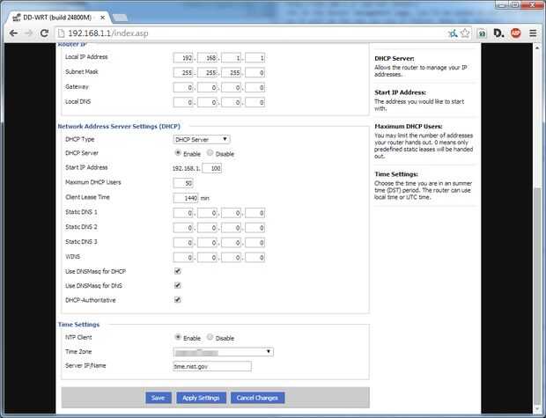This screenshot has width=546, height=418.
Task: Click the green extension icon in the toolbar
Action: pos(483,33)
